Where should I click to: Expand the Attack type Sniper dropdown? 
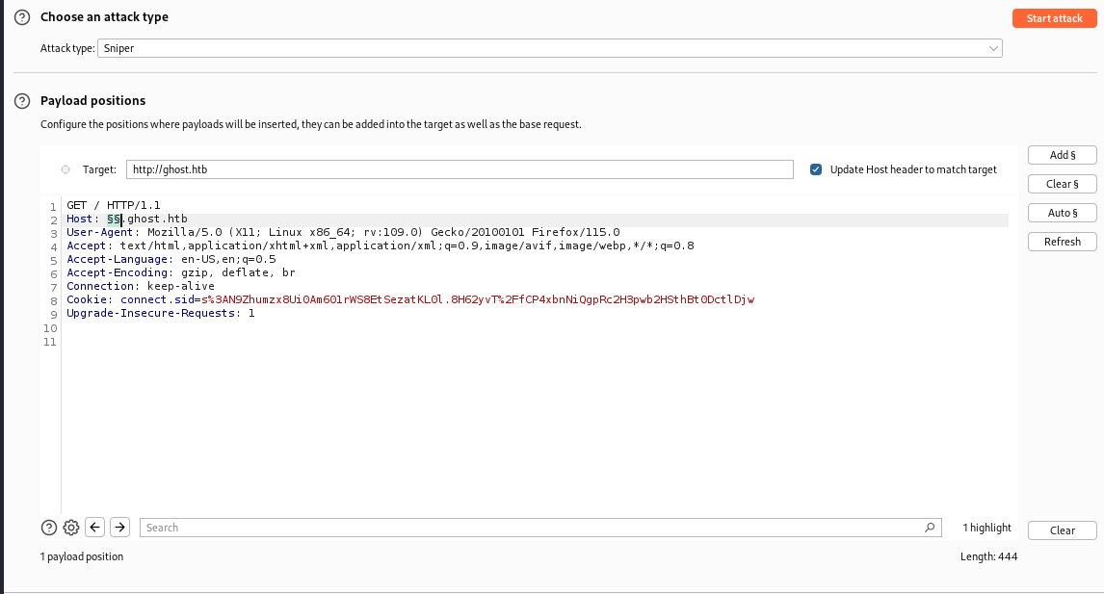click(x=550, y=48)
